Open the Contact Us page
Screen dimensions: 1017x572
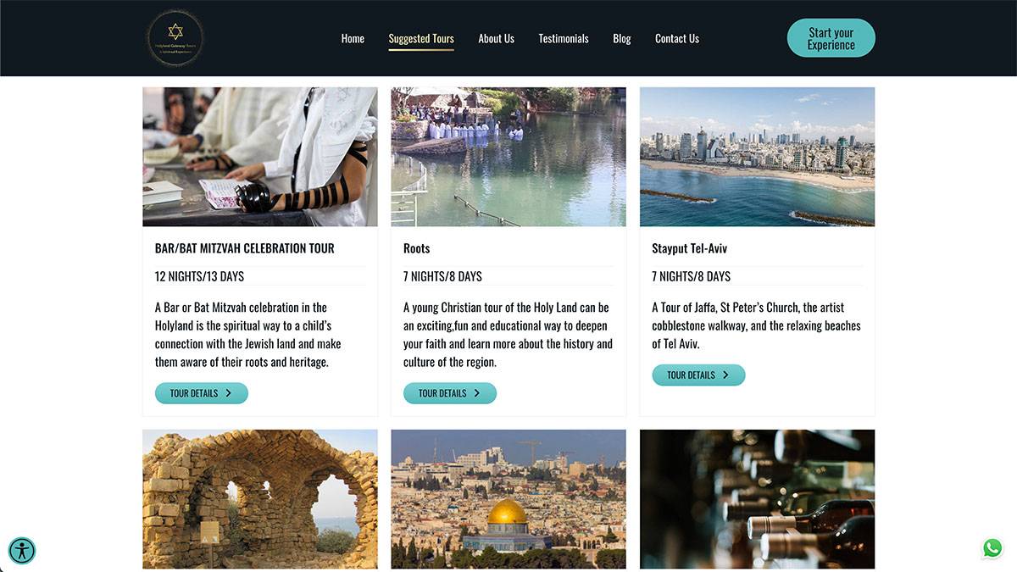(x=677, y=38)
